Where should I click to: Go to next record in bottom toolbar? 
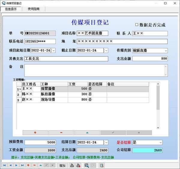tap(16, 165)
